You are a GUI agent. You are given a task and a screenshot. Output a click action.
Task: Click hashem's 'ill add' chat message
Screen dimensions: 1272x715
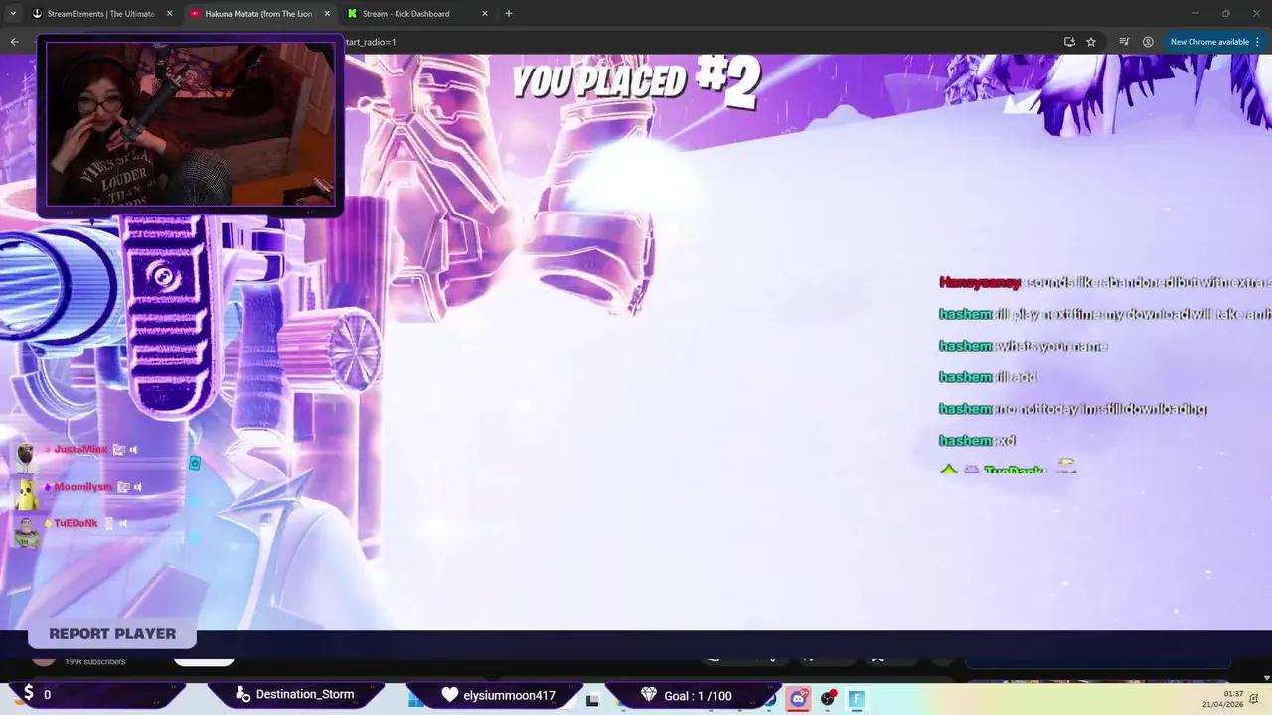tap(988, 377)
